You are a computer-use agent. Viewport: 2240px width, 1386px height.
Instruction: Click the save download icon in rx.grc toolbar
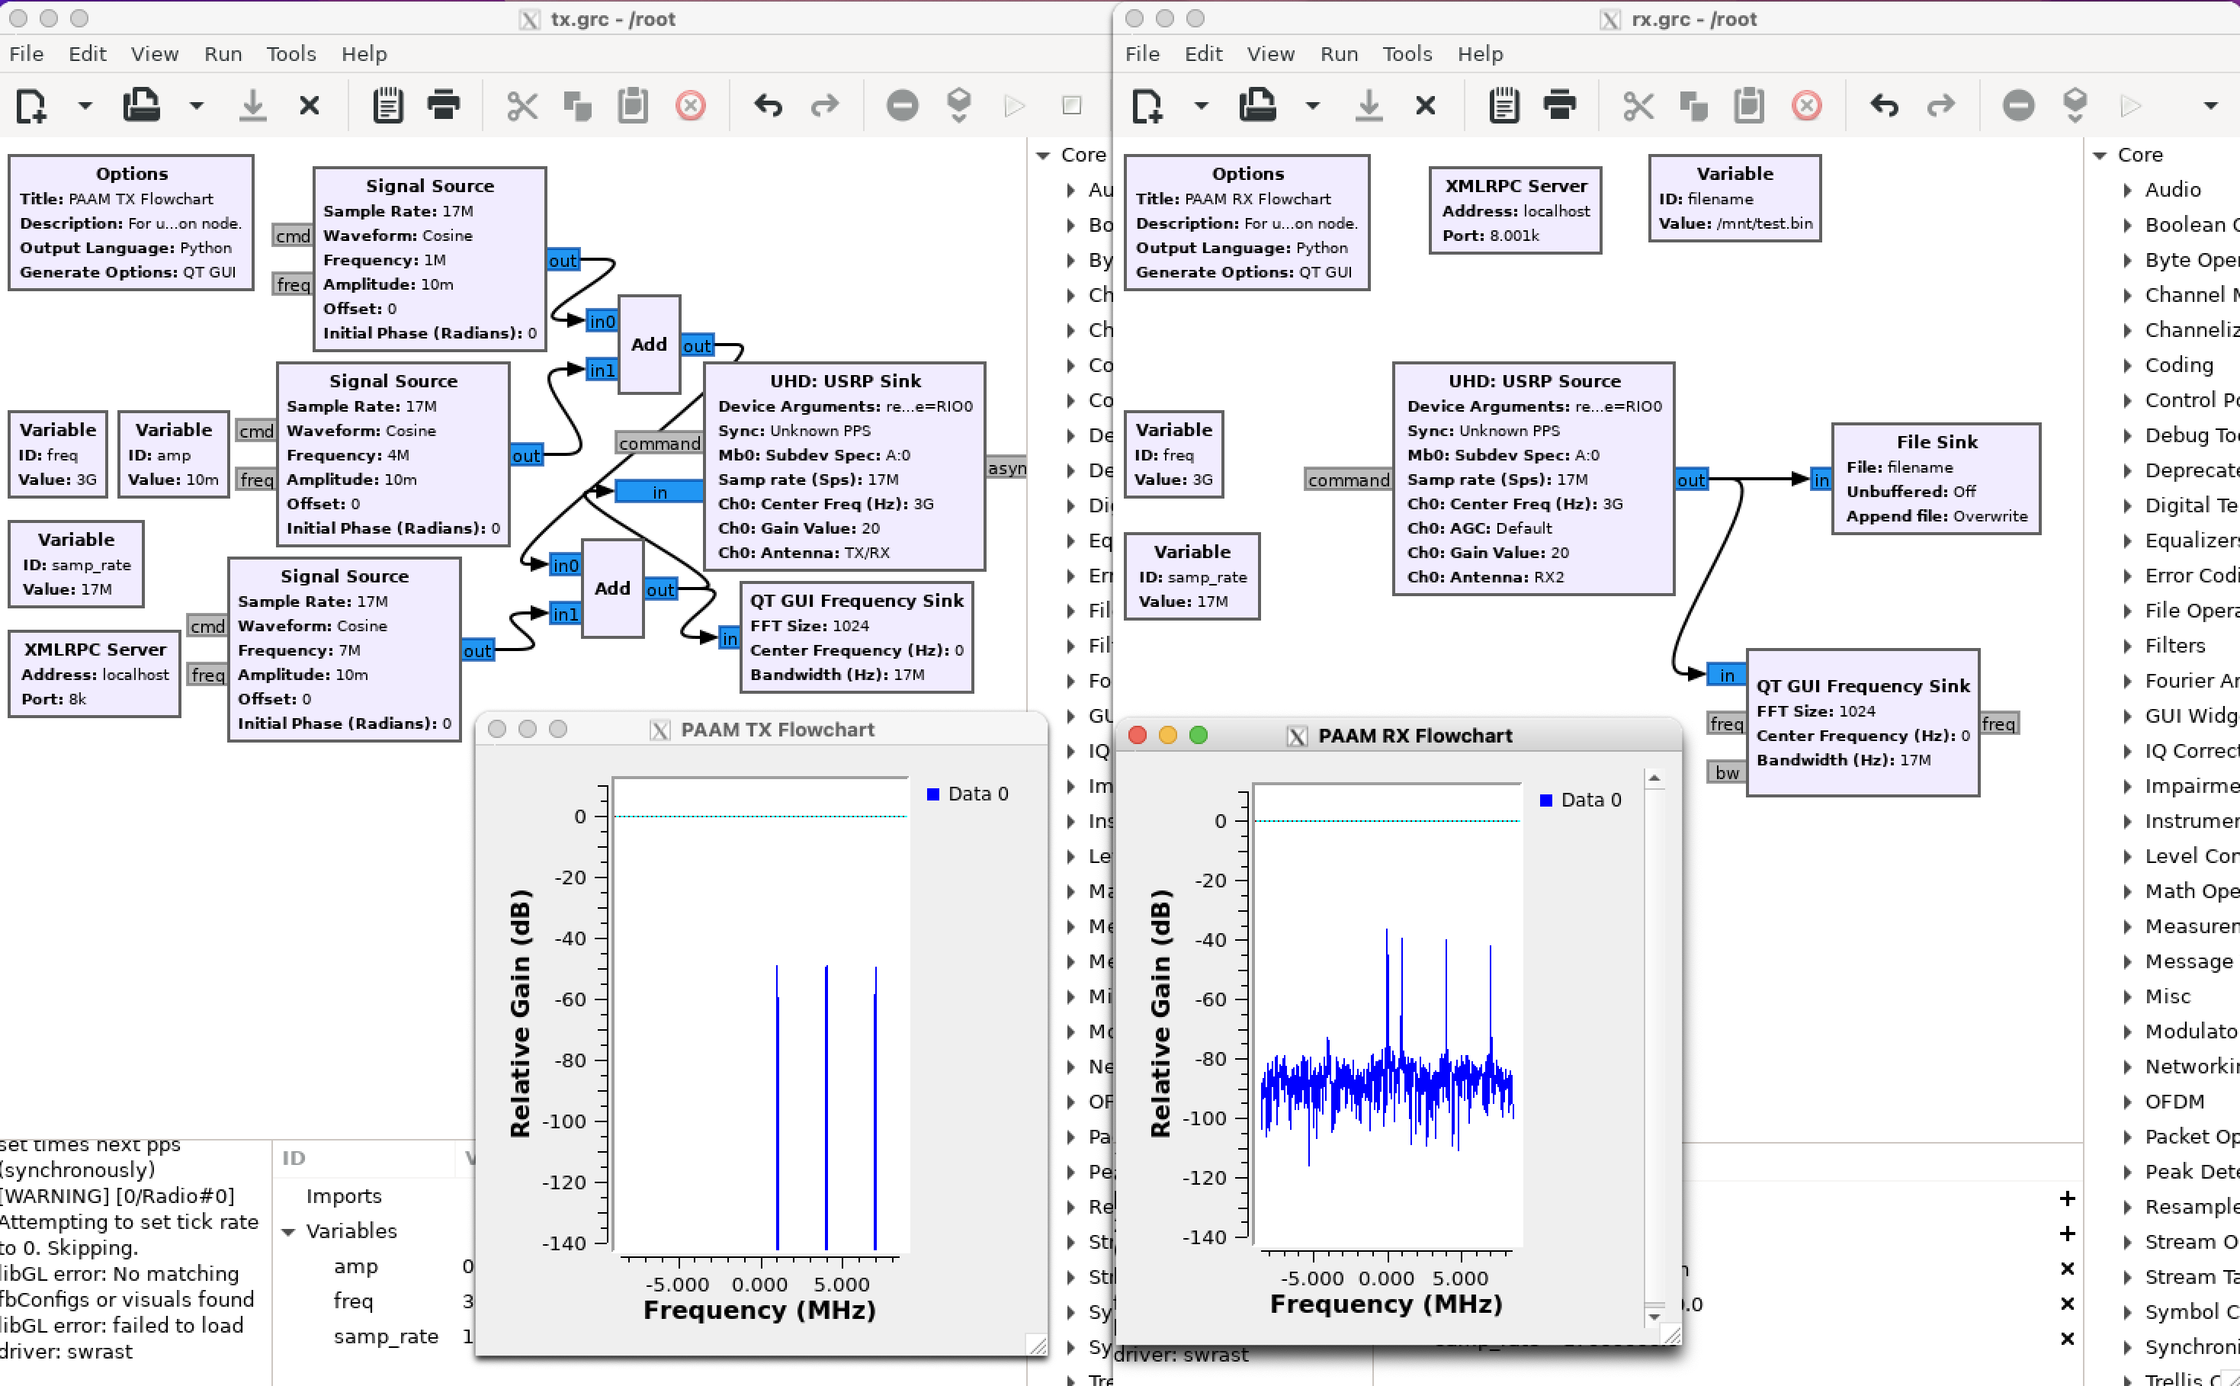[x=1369, y=105]
